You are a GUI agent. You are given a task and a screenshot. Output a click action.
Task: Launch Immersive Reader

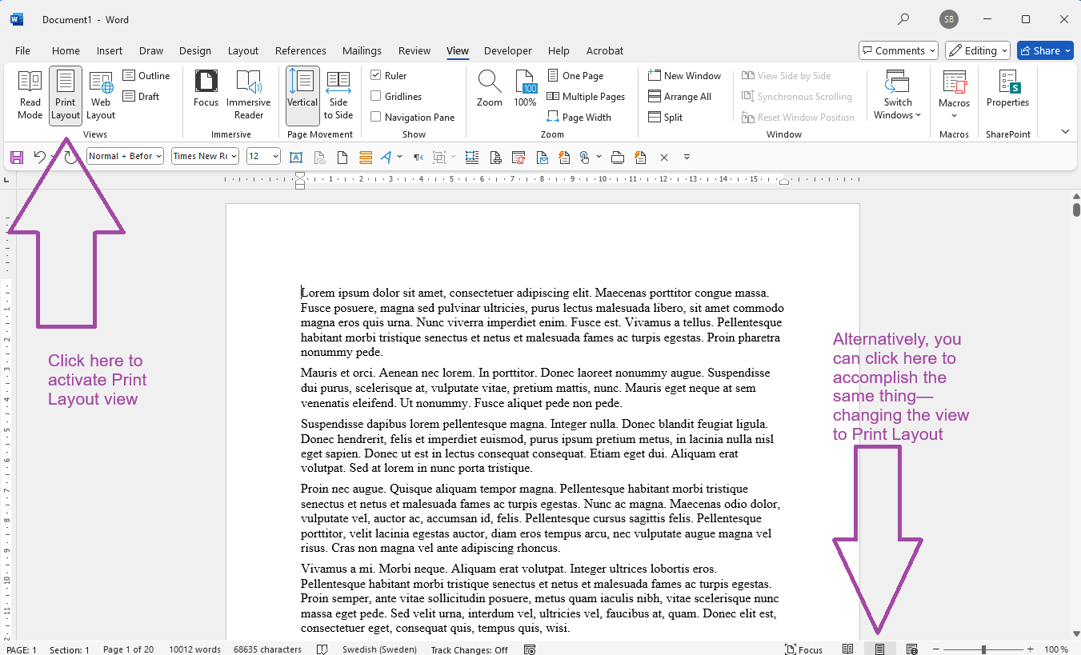click(x=249, y=95)
